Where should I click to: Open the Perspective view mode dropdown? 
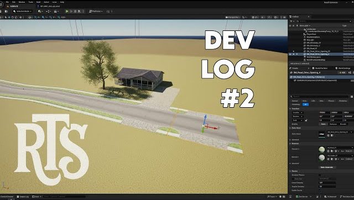(232, 17)
